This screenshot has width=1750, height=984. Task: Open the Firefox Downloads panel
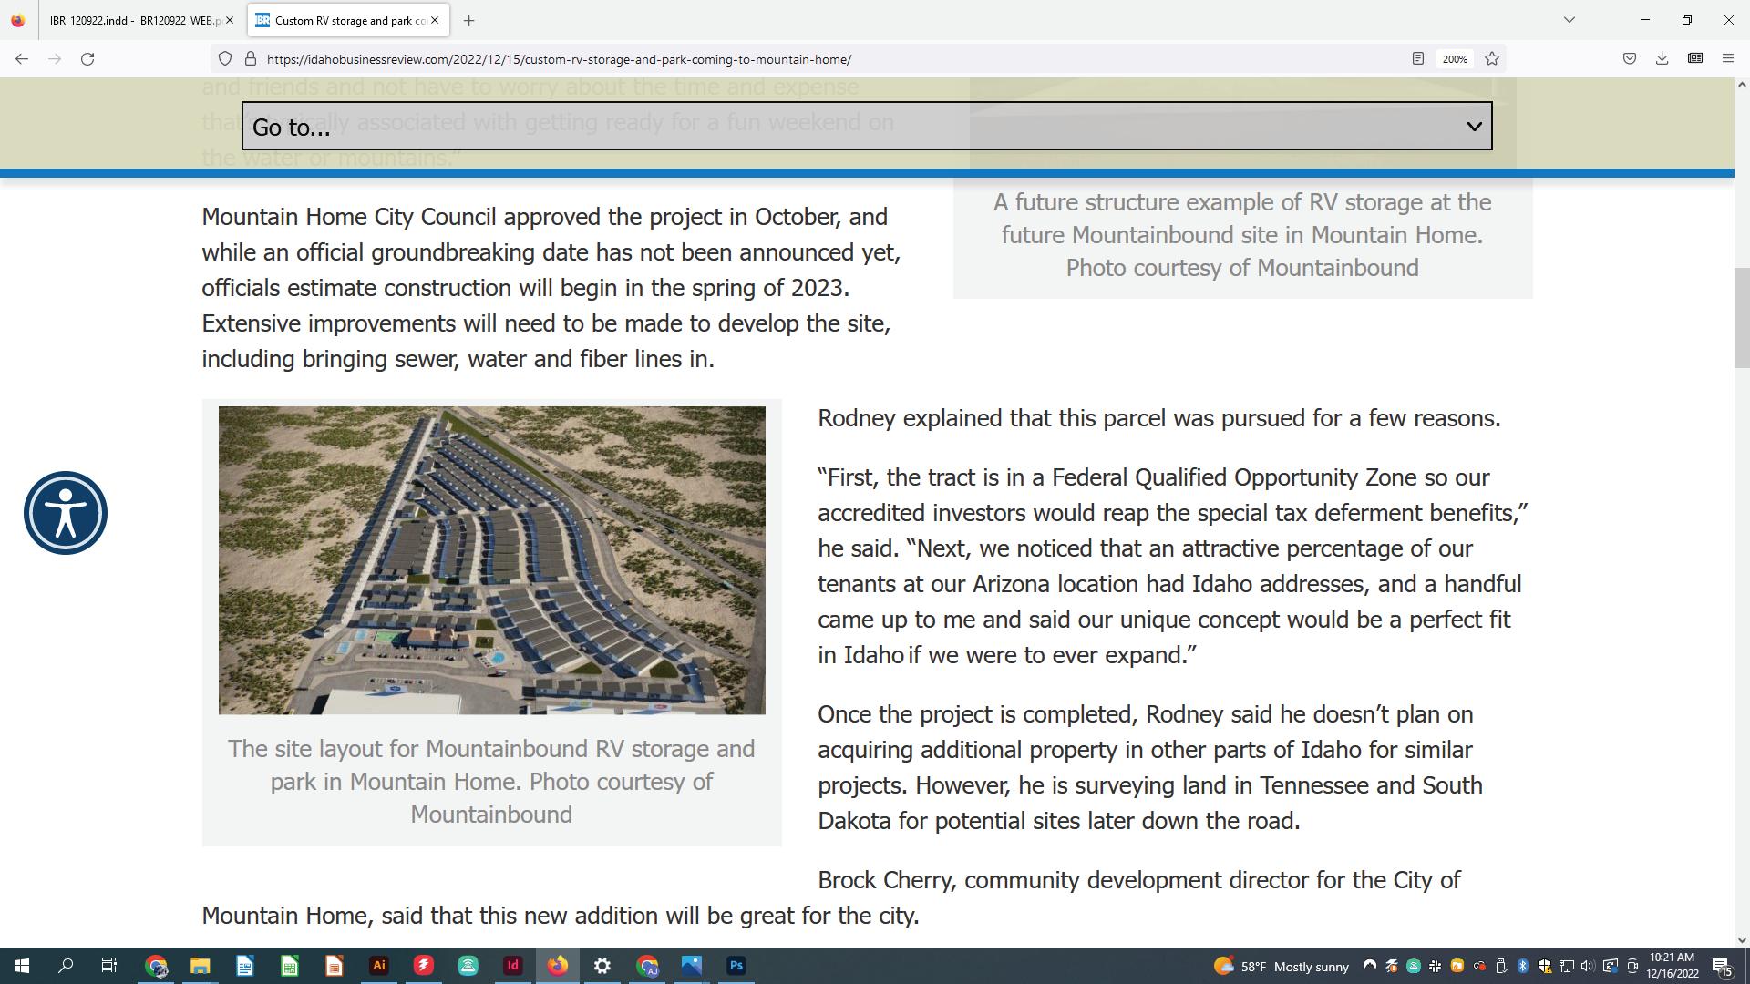click(x=1662, y=59)
